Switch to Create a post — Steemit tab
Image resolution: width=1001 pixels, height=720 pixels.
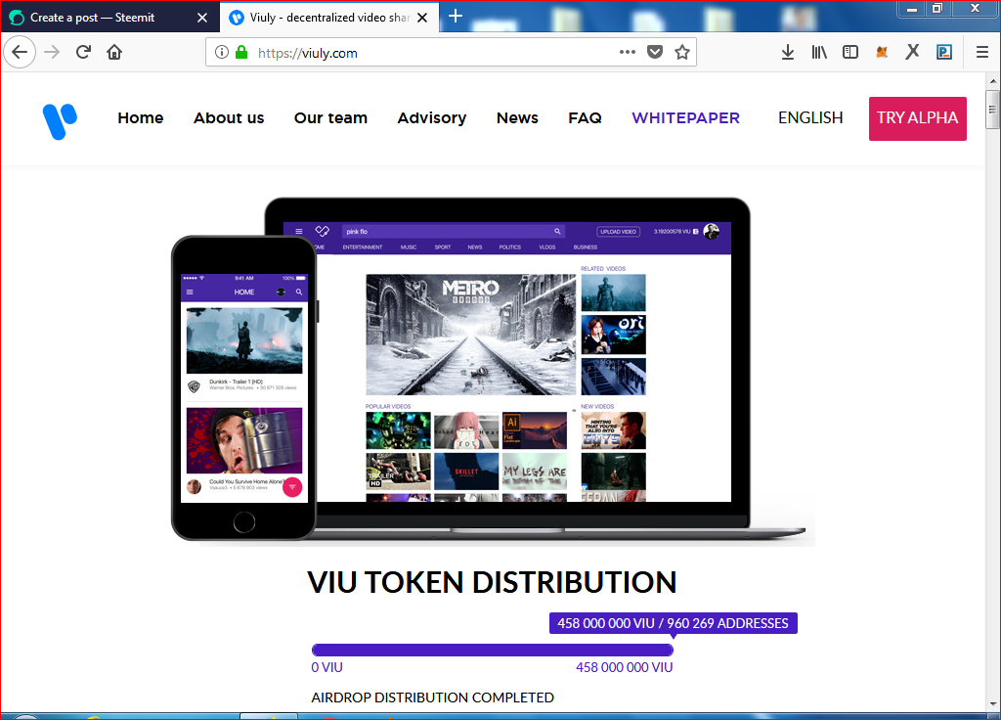tap(109, 18)
